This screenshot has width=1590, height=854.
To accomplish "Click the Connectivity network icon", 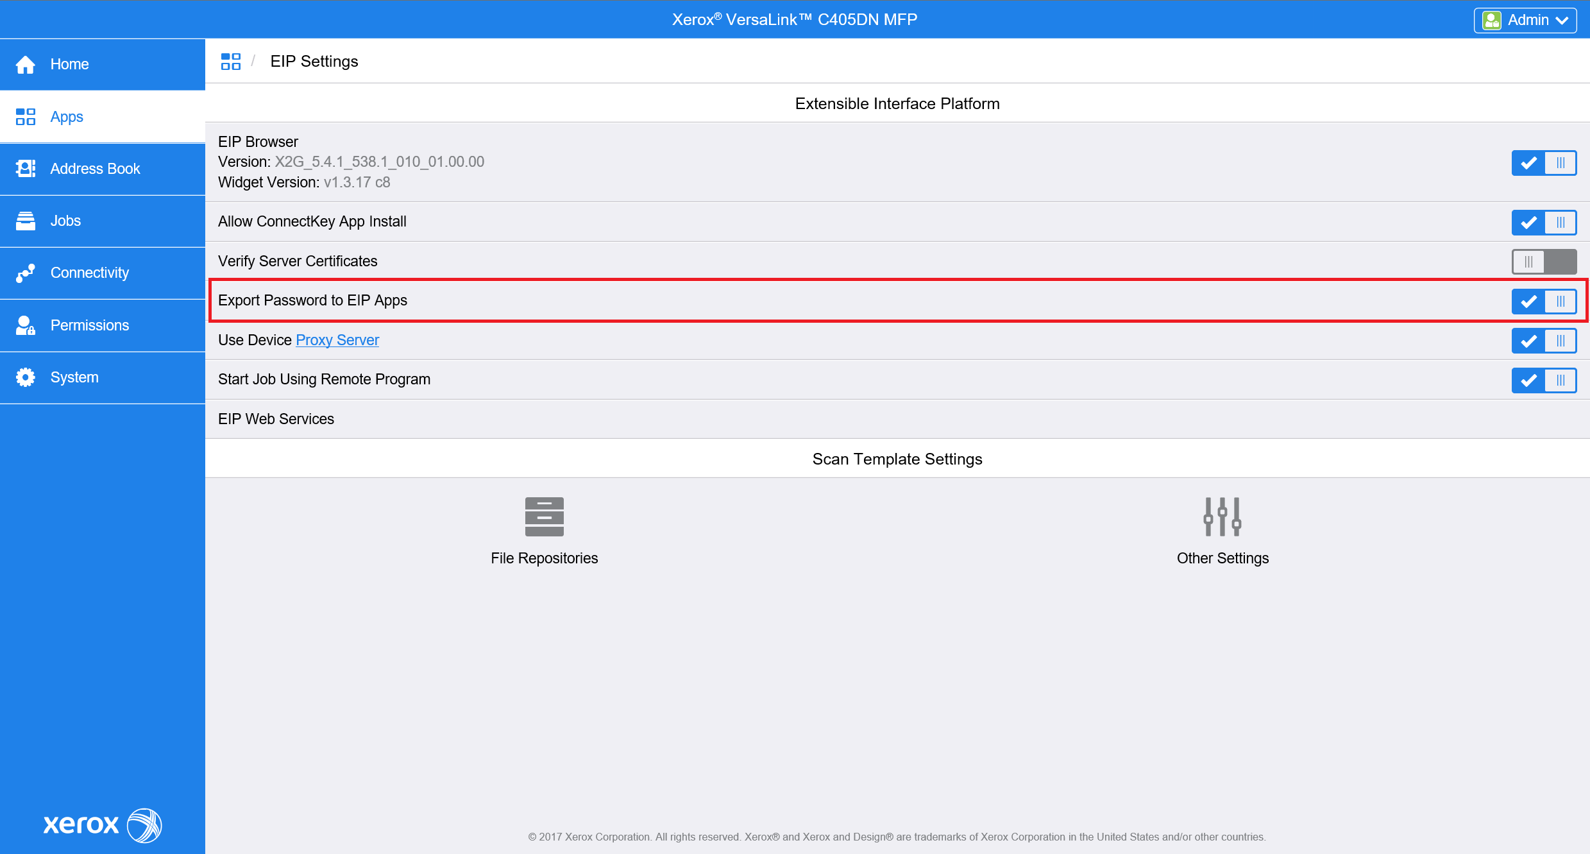I will [x=26, y=273].
